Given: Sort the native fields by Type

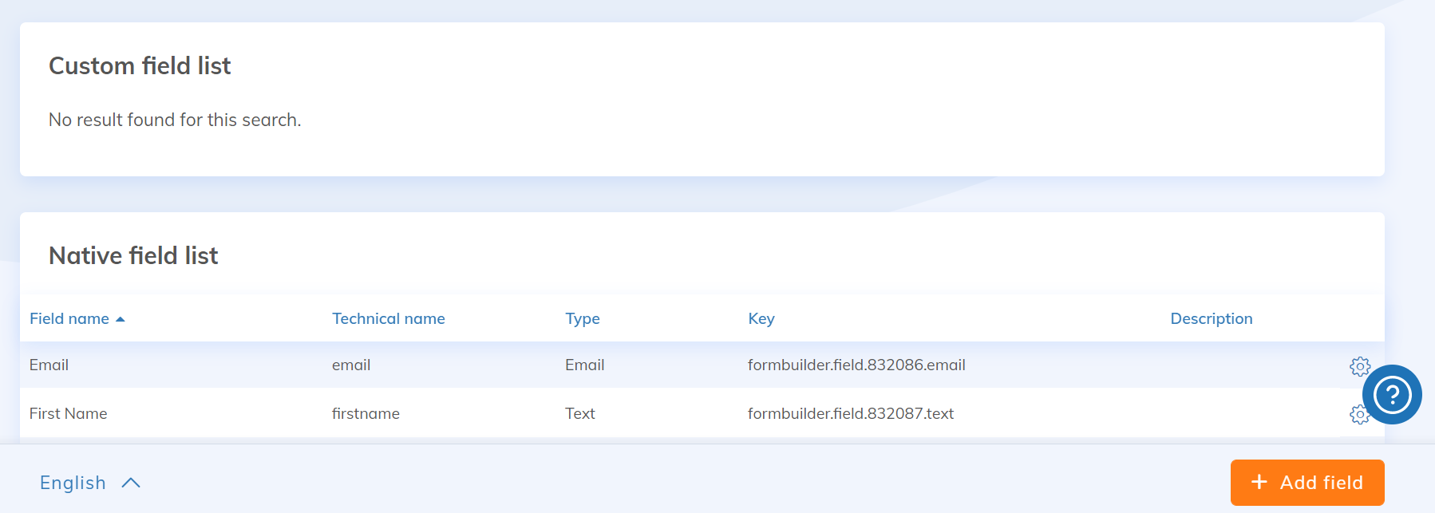Looking at the screenshot, I should pos(582,318).
